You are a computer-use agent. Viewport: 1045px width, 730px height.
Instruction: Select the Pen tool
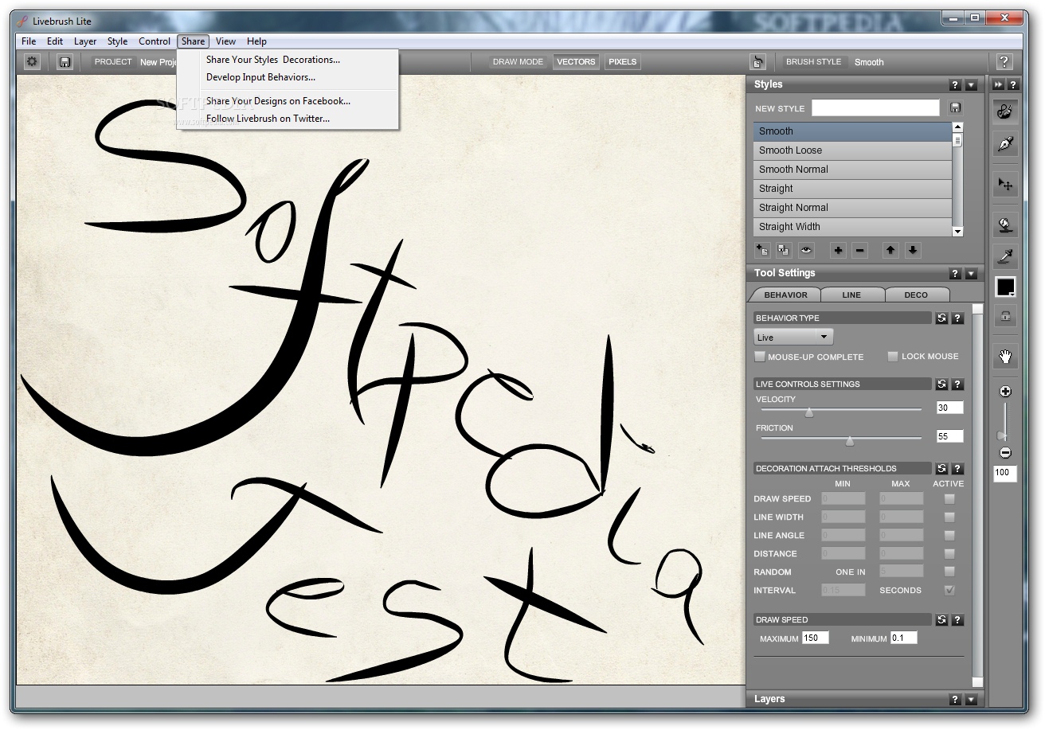coord(1005,144)
